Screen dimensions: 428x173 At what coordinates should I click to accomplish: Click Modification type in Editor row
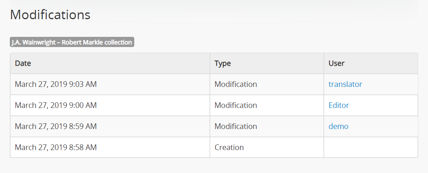click(x=236, y=105)
